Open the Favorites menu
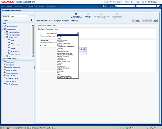162x129 pixels. point(29,6)
